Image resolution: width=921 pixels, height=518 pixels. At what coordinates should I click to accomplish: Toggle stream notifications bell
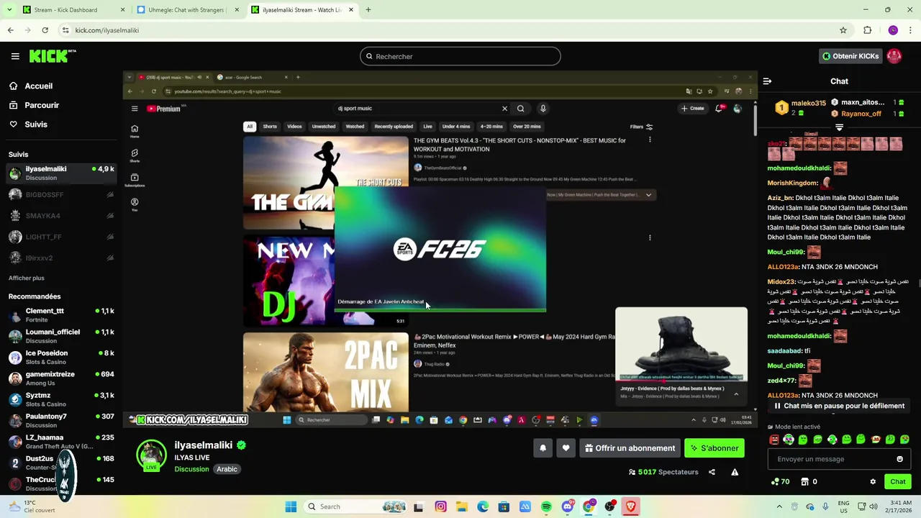(543, 448)
